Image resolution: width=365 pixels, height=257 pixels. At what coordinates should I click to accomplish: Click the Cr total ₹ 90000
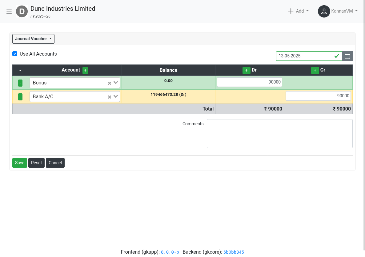[342, 109]
